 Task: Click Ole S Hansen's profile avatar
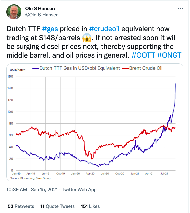pos(14,12)
